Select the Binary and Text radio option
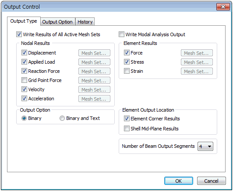The width and height of the screenshot is (233, 191). [62, 118]
